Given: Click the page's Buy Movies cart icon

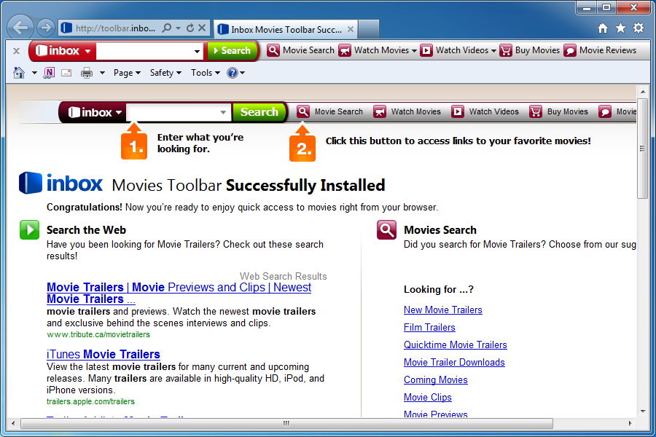Looking at the screenshot, I should [x=536, y=111].
